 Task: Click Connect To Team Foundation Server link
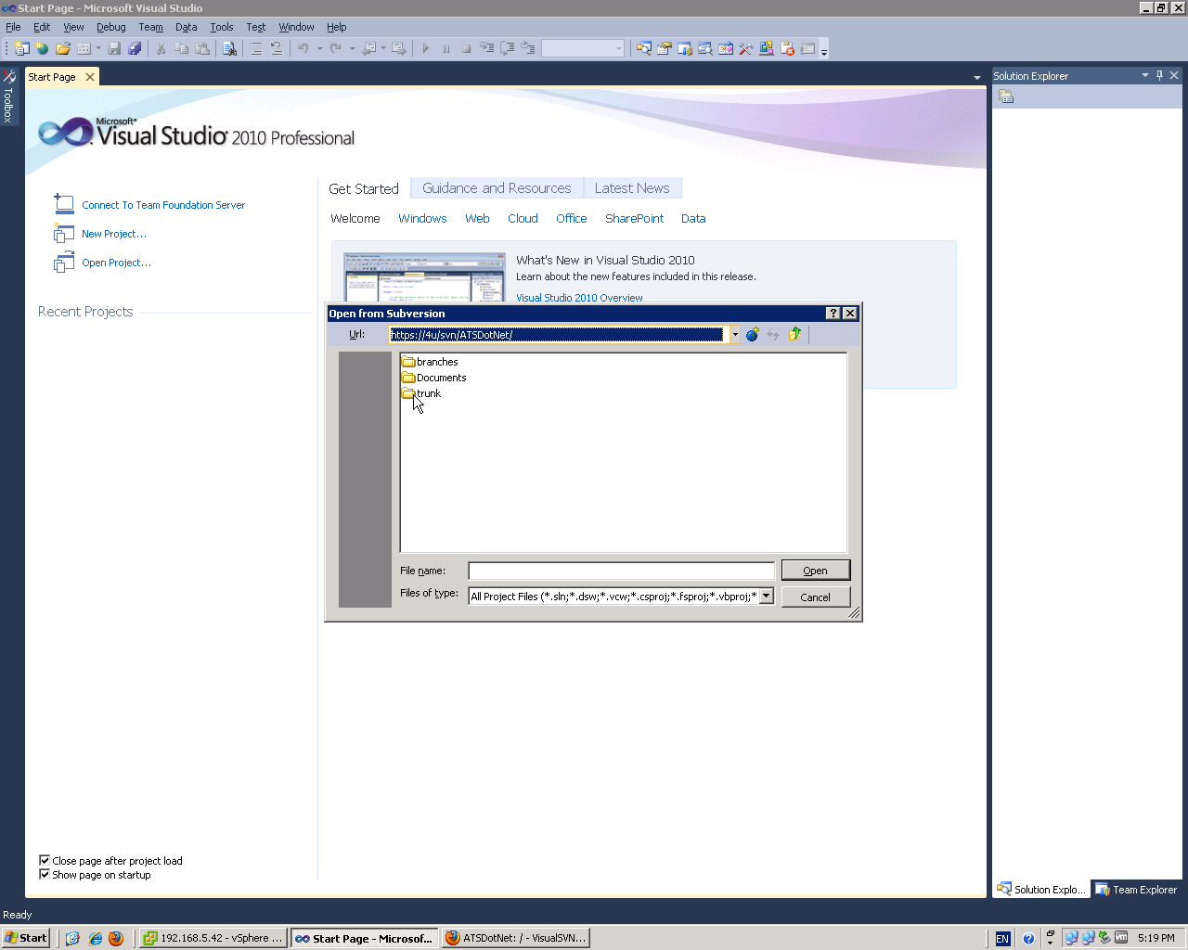[x=163, y=205]
